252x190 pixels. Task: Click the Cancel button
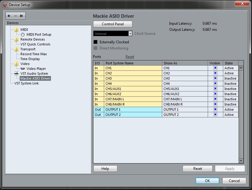[x=234, y=181]
